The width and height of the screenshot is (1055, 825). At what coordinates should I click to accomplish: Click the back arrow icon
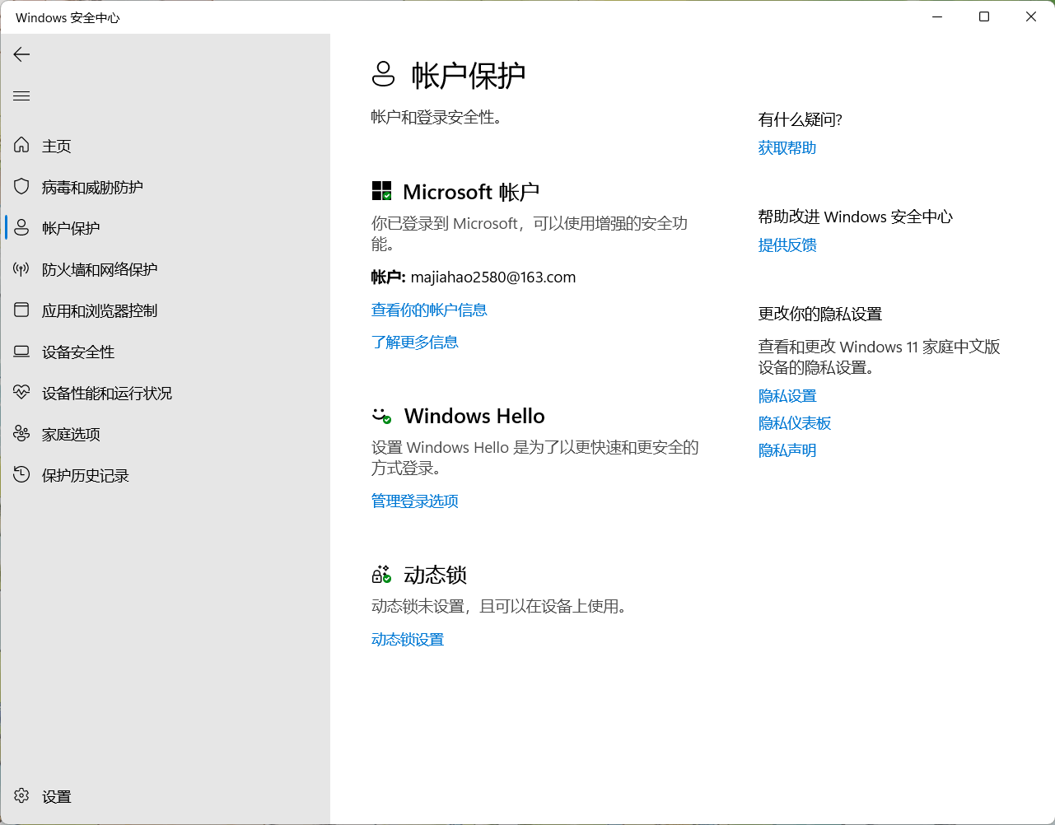(22, 54)
